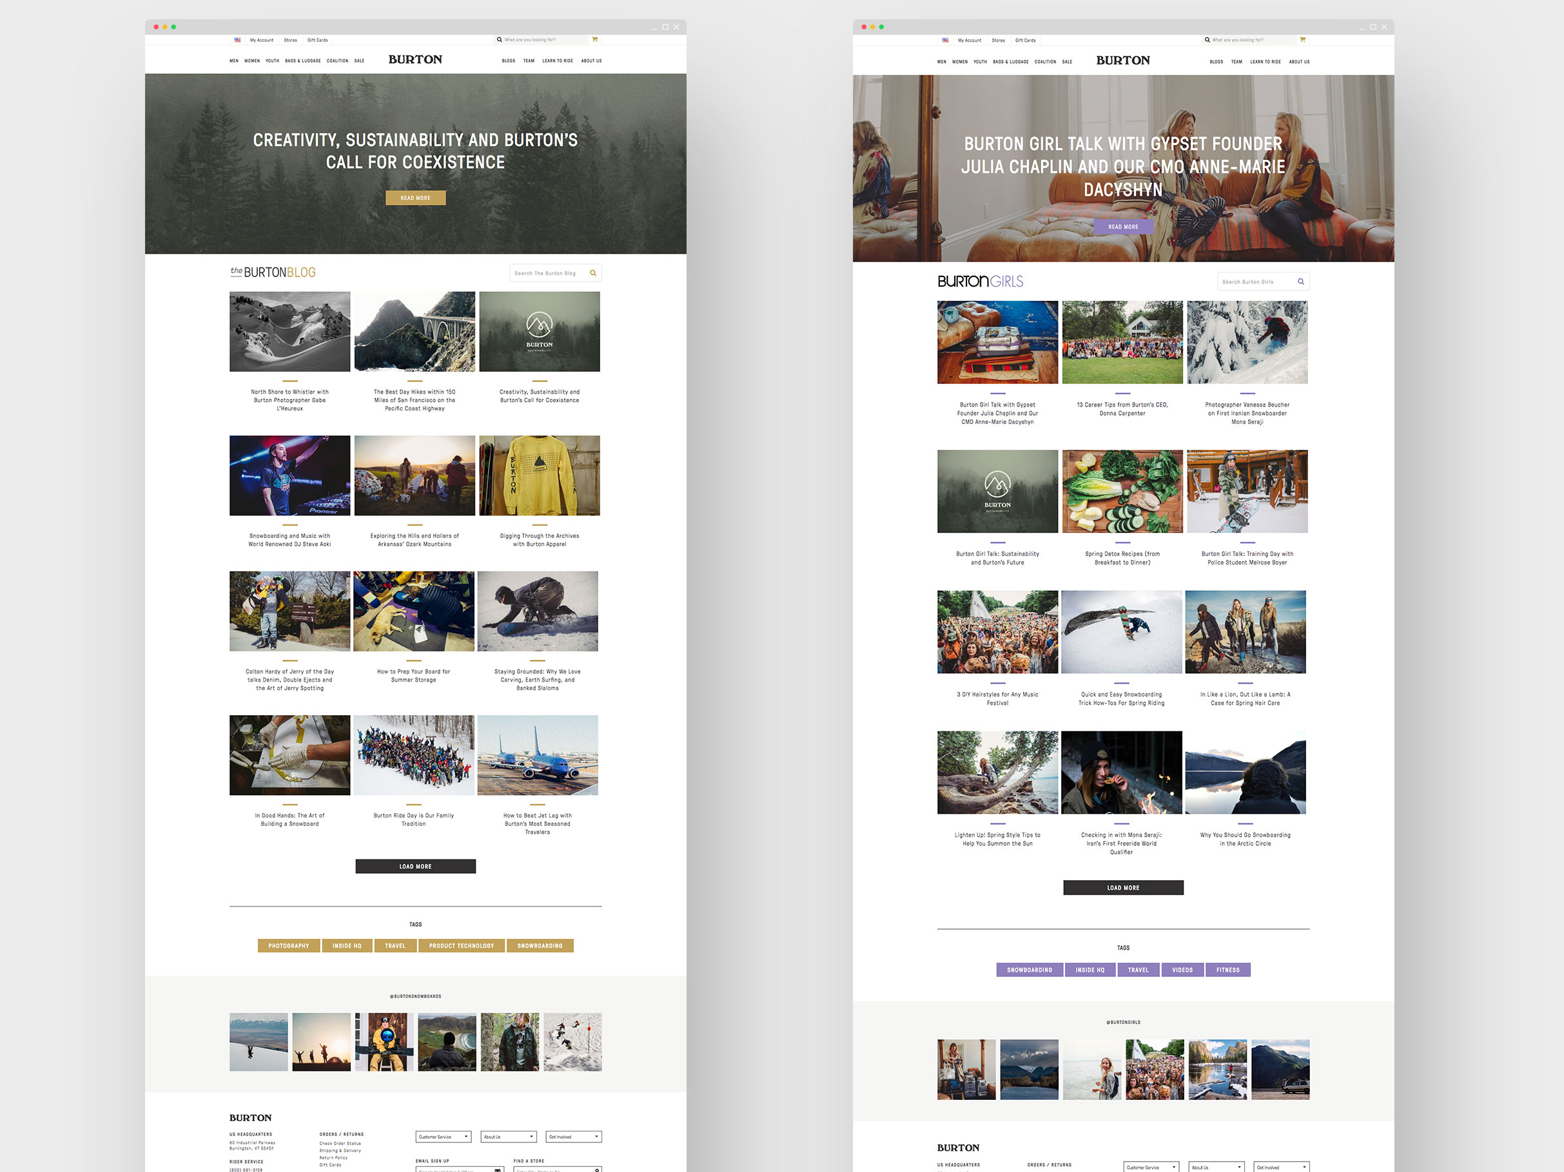Image resolution: width=1564 pixels, height=1172 pixels.
Task: Click LOAD MORE in the Burton Blog window
Action: tap(415, 866)
